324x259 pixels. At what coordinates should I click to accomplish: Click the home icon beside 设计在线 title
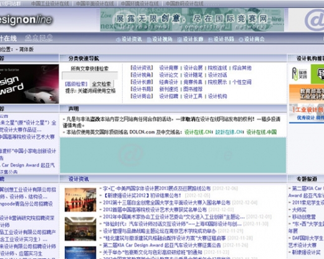[28, 37]
